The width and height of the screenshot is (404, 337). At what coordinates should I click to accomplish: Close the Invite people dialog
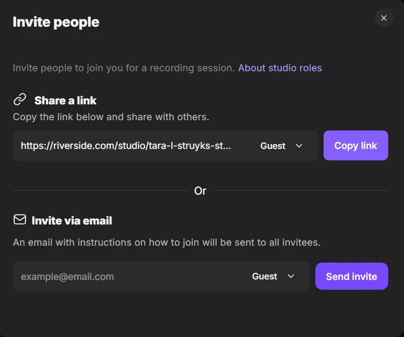pyautogui.click(x=384, y=18)
